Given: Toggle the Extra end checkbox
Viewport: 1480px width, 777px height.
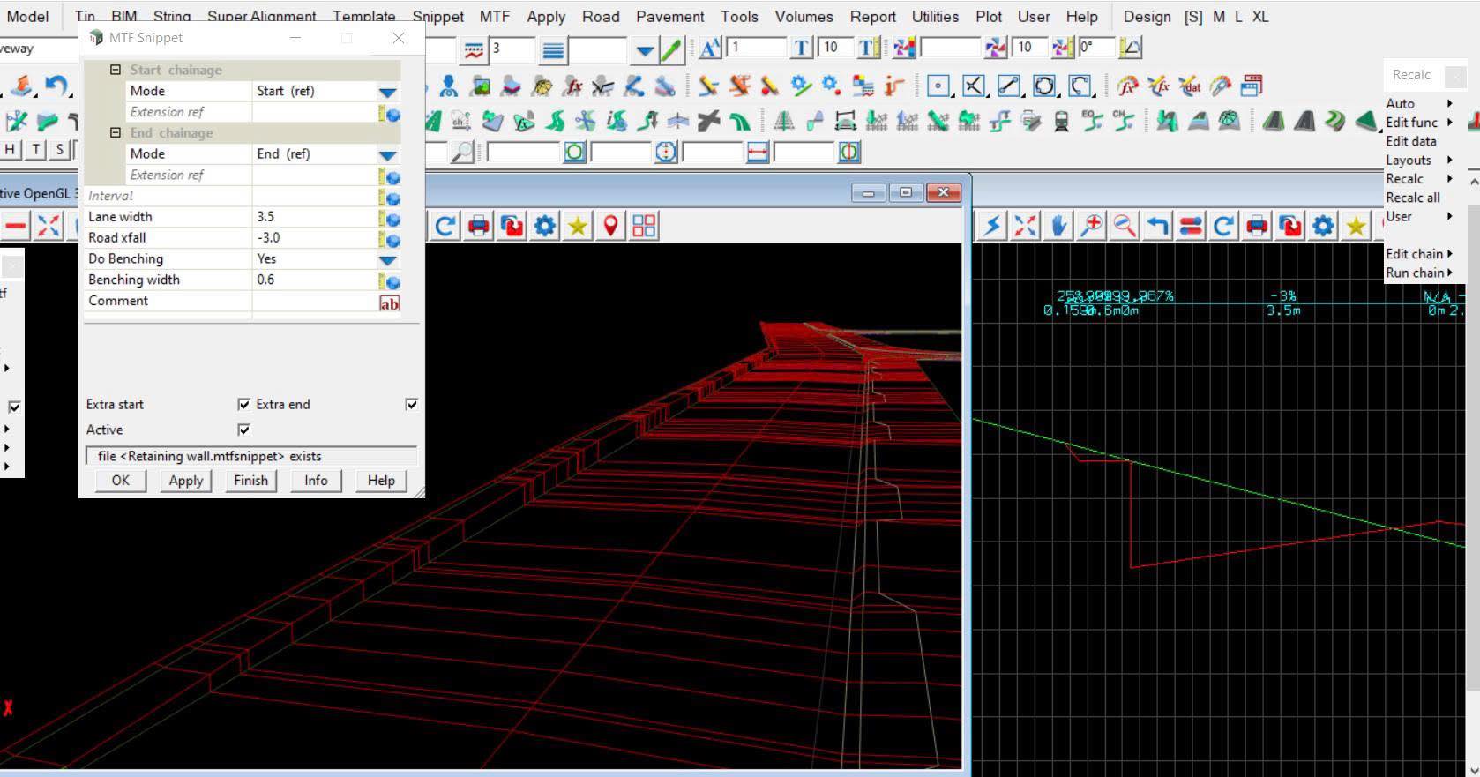Looking at the screenshot, I should coord(411,404).
